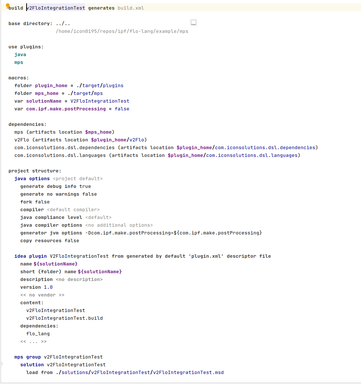Expand the collapsed no vendor section
Screen dimensions: 361x384
click(42, 295)
